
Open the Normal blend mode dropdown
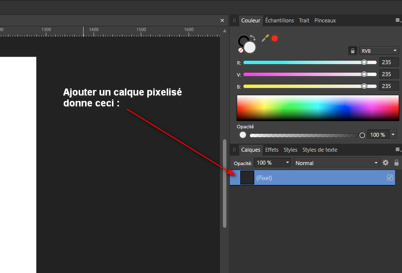pos(336,163)
